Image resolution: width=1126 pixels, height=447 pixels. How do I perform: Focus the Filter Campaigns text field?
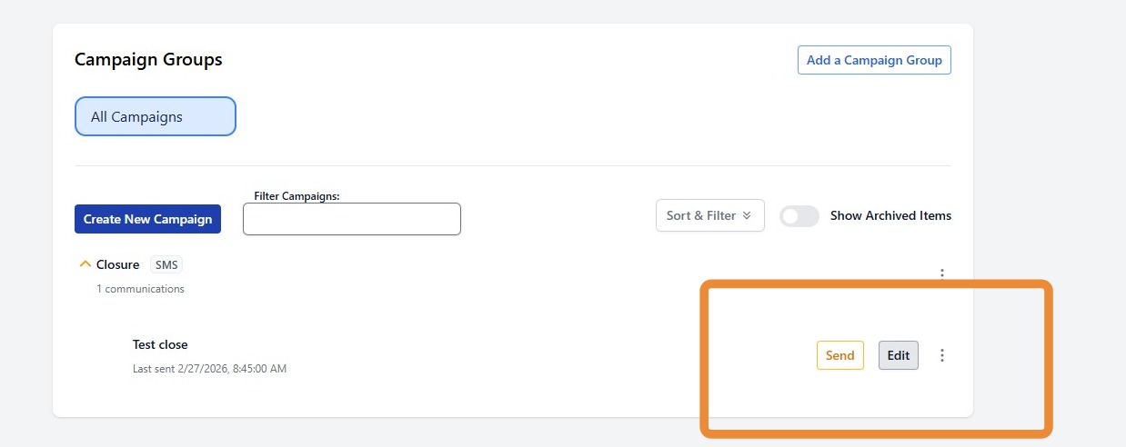click(x=351, y=219)
